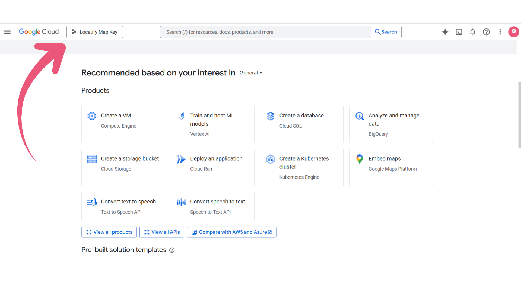Activate Cloud Shell terminal icon

(x=459, y=32)
